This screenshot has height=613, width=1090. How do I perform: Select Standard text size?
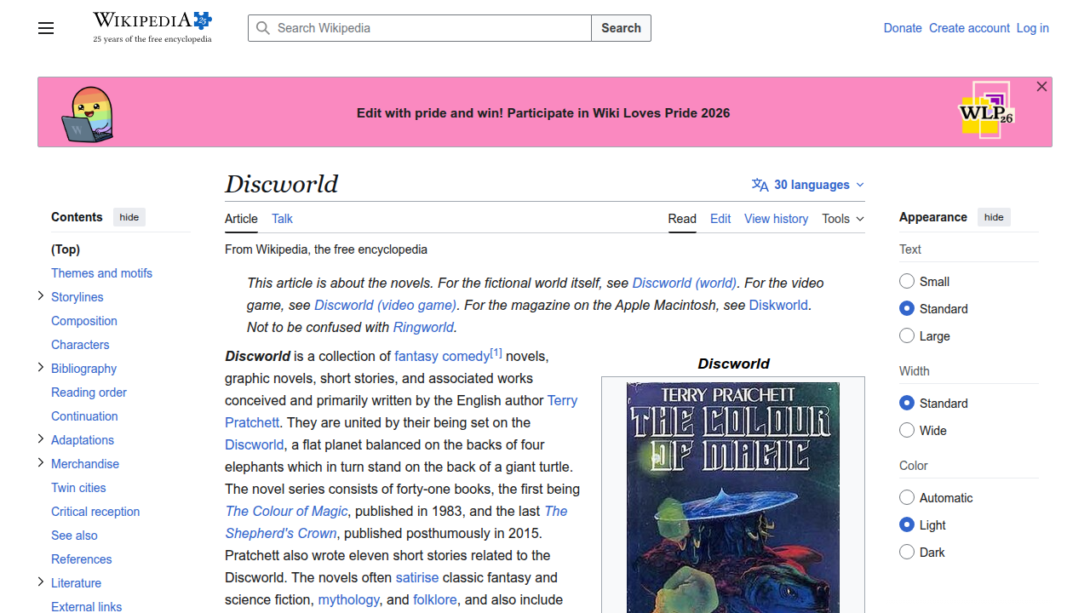pyautogui.click(x=907, y=308)
